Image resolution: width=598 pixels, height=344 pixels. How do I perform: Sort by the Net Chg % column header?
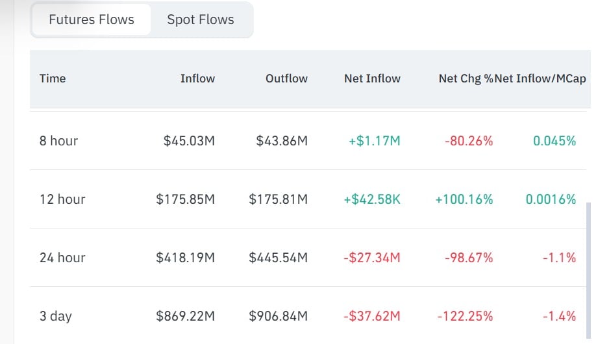466,79
